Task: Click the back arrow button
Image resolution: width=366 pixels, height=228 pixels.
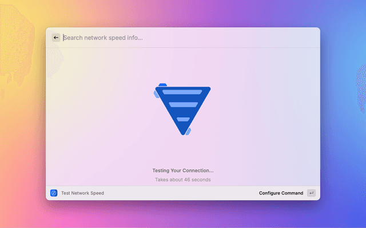Action: [56, 38]
